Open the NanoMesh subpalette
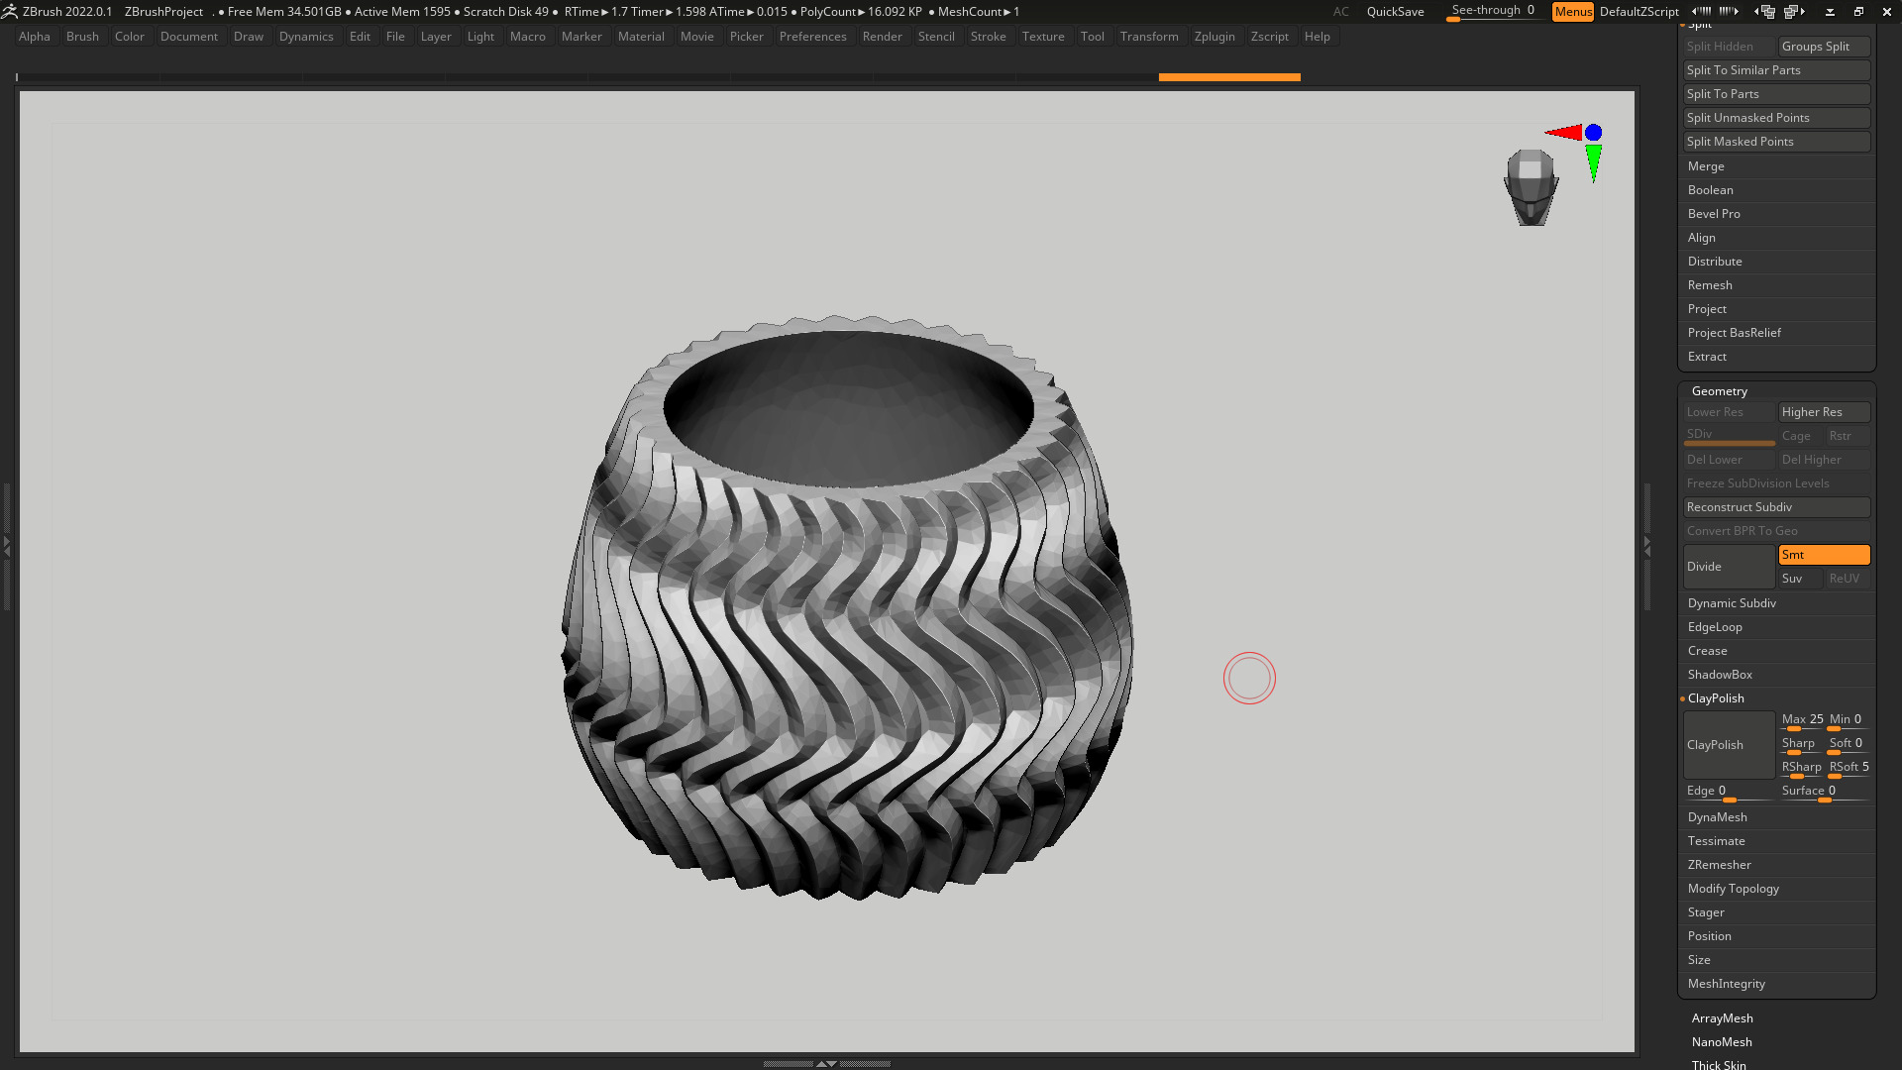The image size is (1902, 1070). coord(1722,1042)
